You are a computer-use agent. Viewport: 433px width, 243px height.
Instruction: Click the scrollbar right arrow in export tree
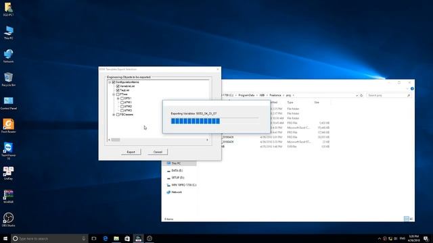[x=208, y=140]
